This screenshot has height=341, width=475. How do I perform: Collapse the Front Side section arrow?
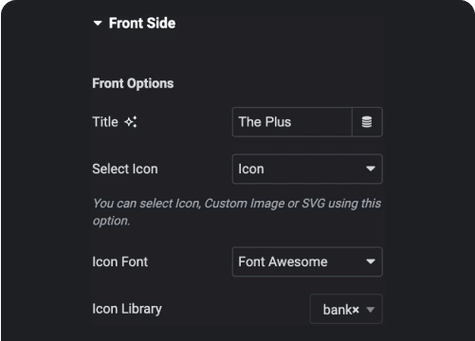pos(98,23)
